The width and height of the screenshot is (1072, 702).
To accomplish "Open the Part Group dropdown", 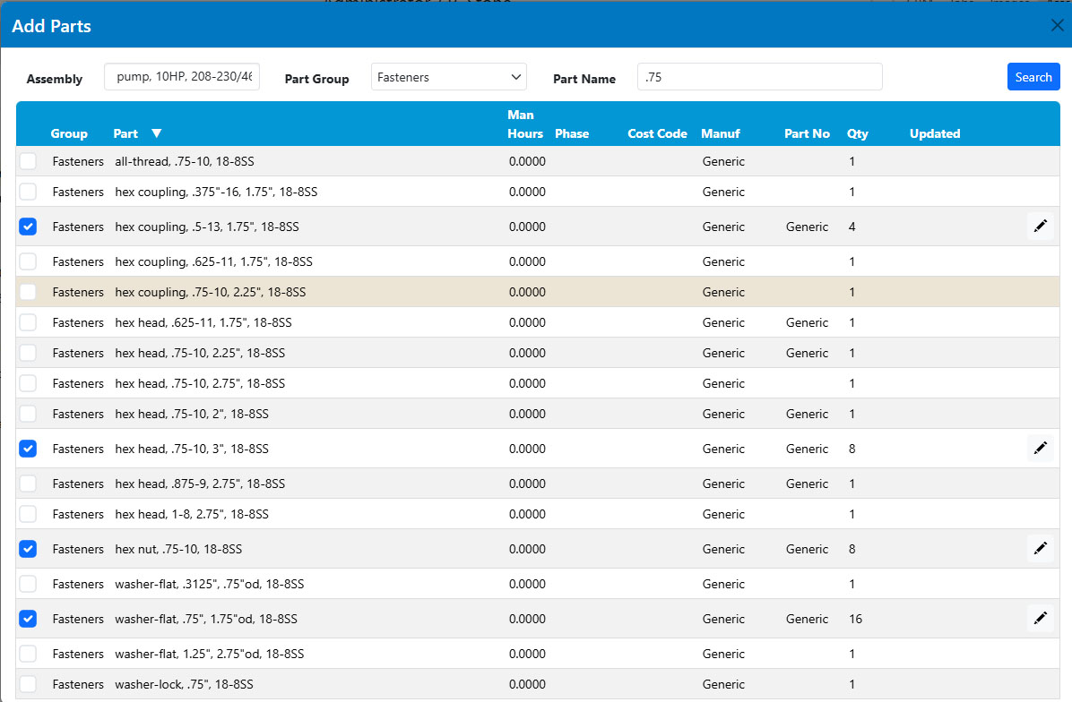I will coord(449,77).
